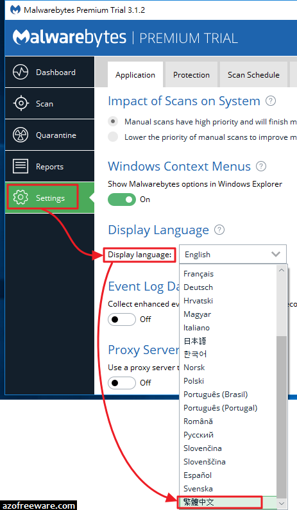Click the Malwarebytes logo icon in title bar
Image resolution: width=297 pixels, height=510 pixels.
pyautogui.click(x=15, y=10)
